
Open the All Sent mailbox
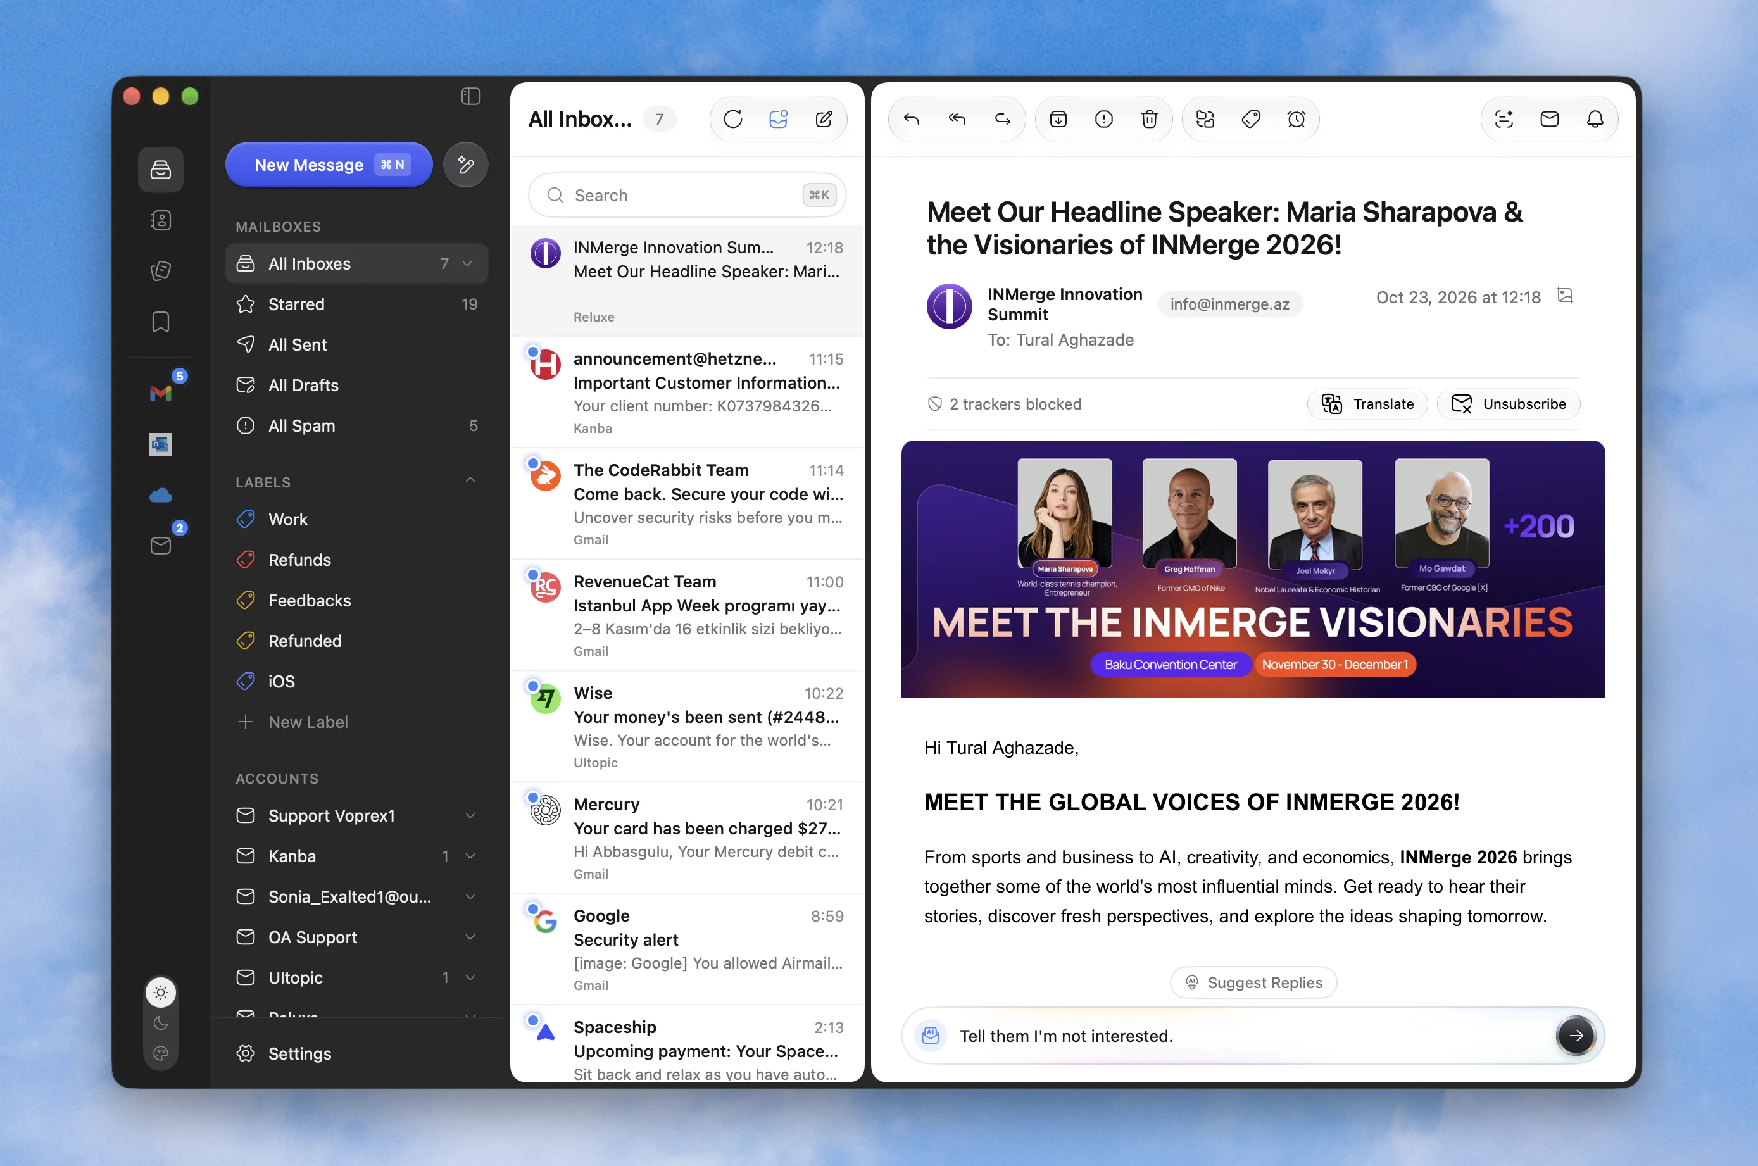(x=357, y=344)
